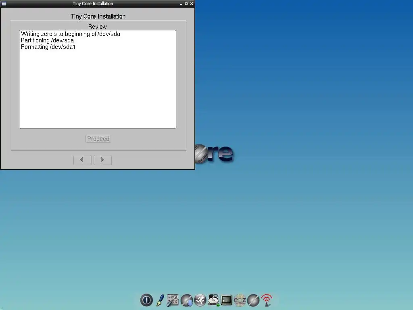The image size is (413, 310).
Task: Click the review log text area
Action: 98,80
